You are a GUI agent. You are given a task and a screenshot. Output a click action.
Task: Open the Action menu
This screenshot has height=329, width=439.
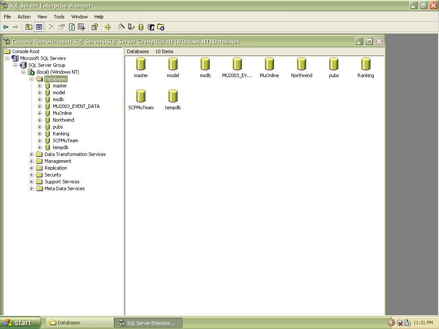(24, 17)
